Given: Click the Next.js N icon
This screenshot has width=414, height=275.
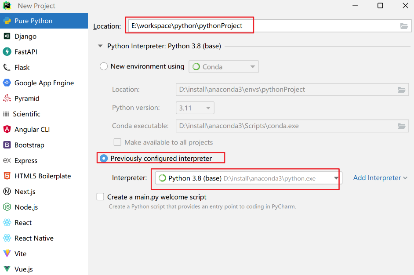Looking at the screenshot, I should point(7,192).
